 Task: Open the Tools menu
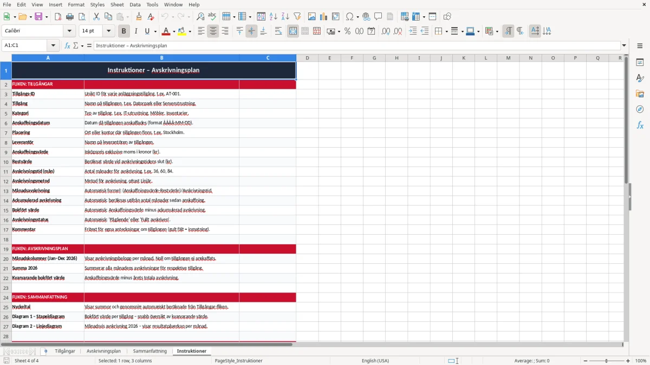[x=152, y=4]
